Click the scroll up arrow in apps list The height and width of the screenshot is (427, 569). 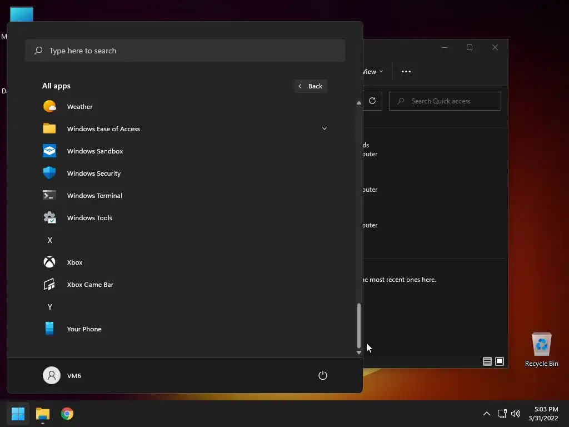[359, 103]
